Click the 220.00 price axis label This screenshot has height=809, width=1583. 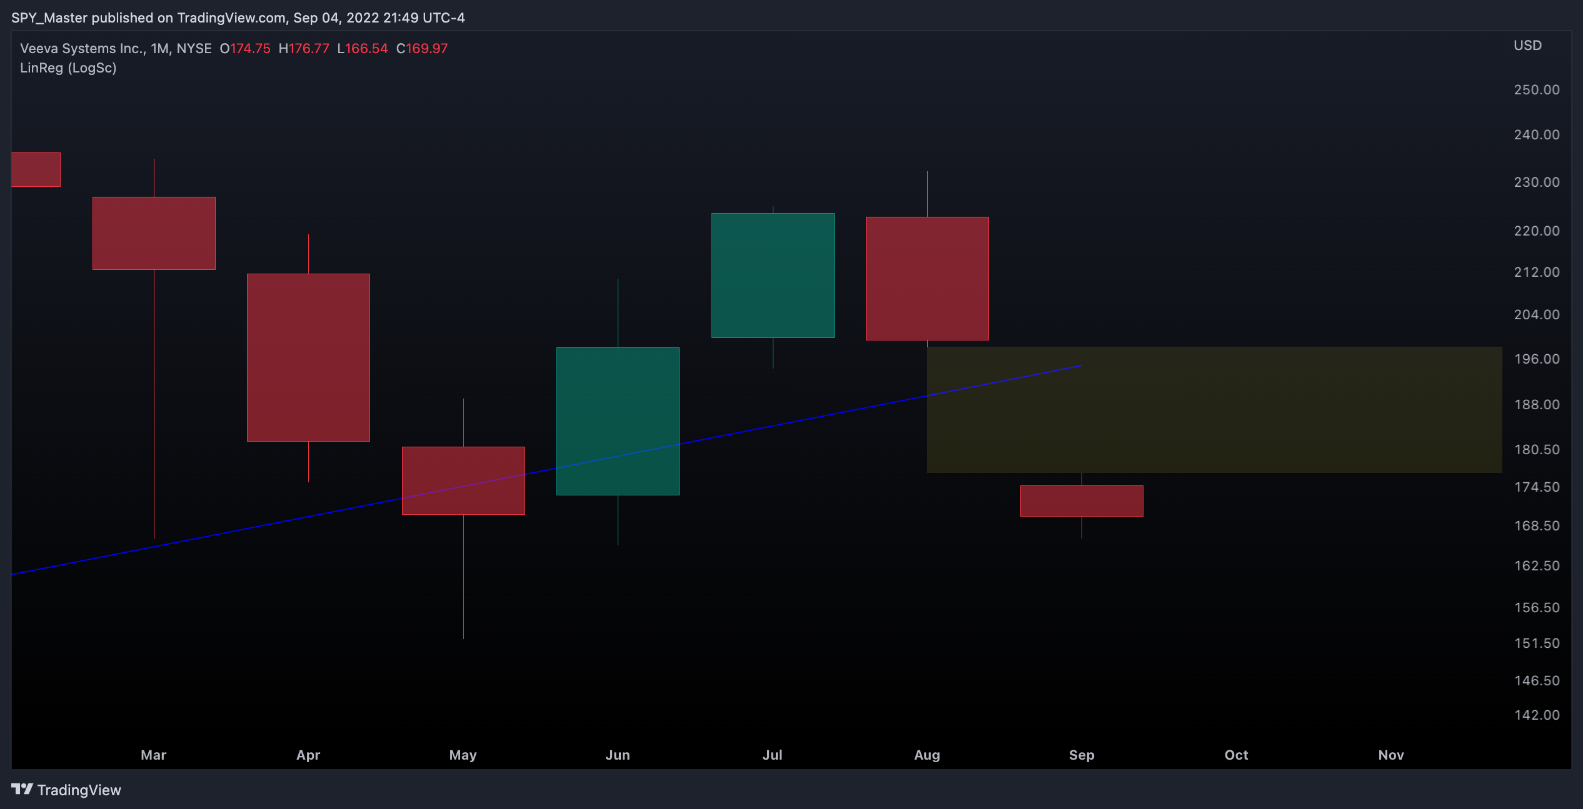1537,231
